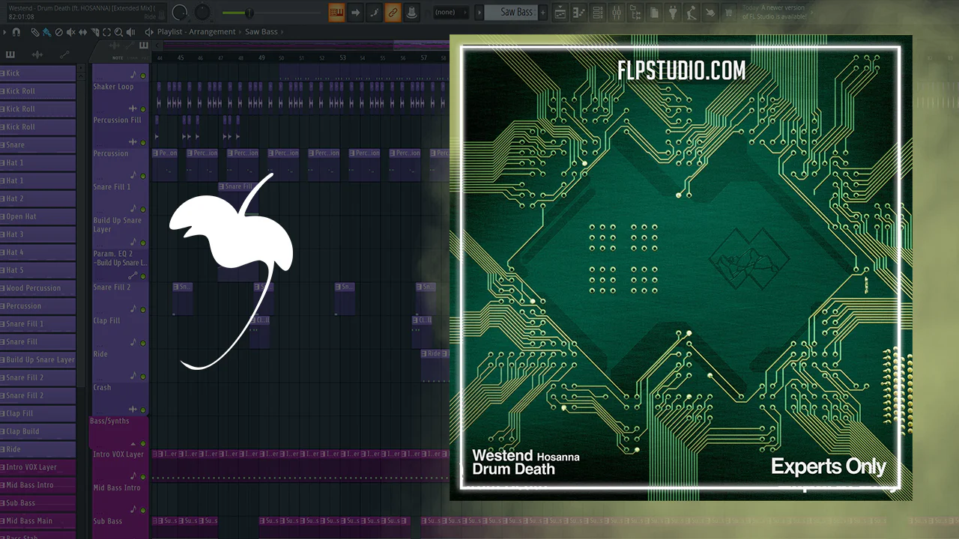Click the main volume knob
Viewport: 959px width, 539px height.
[180, 12]
